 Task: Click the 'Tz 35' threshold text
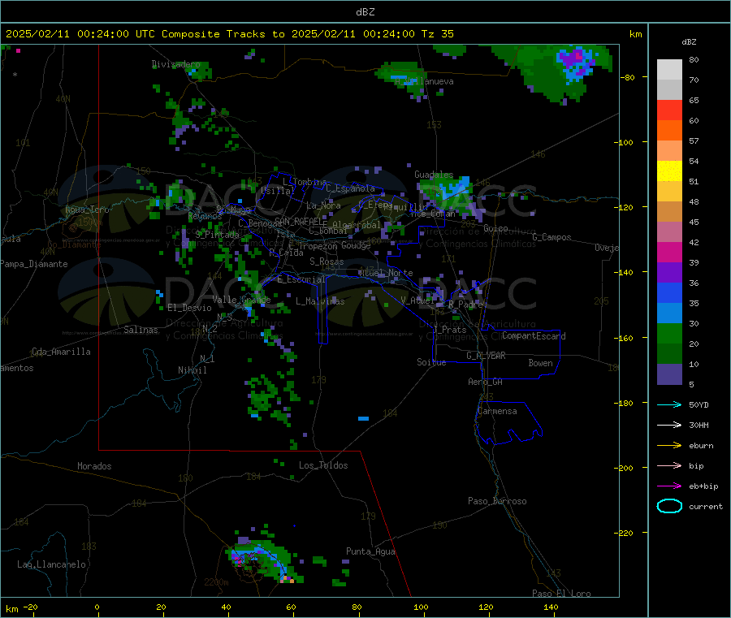tap(437, 34)
